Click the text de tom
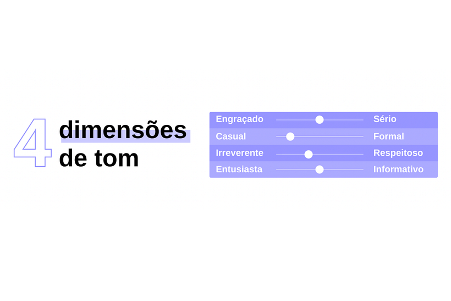 (x=98, y=158)
